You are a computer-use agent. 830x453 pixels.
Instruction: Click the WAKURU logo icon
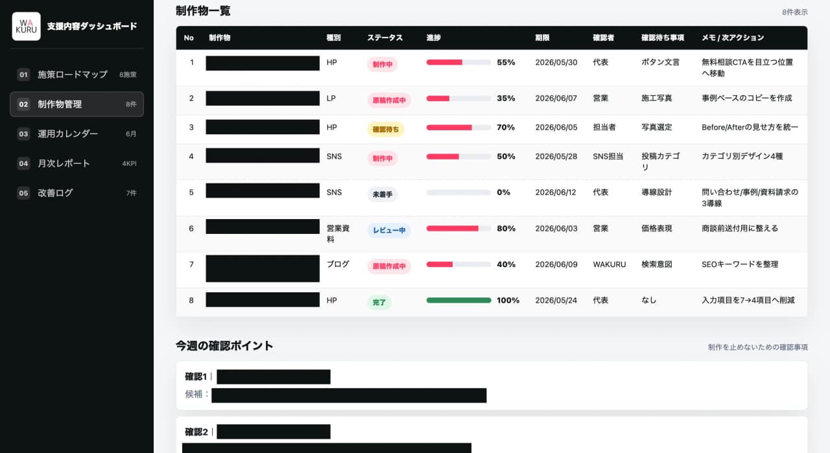click(26, 27)
